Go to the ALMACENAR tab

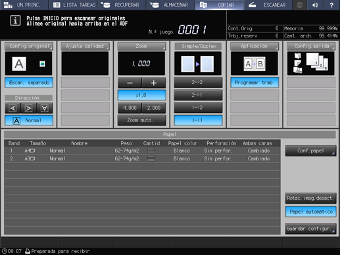tap(171, 5)
